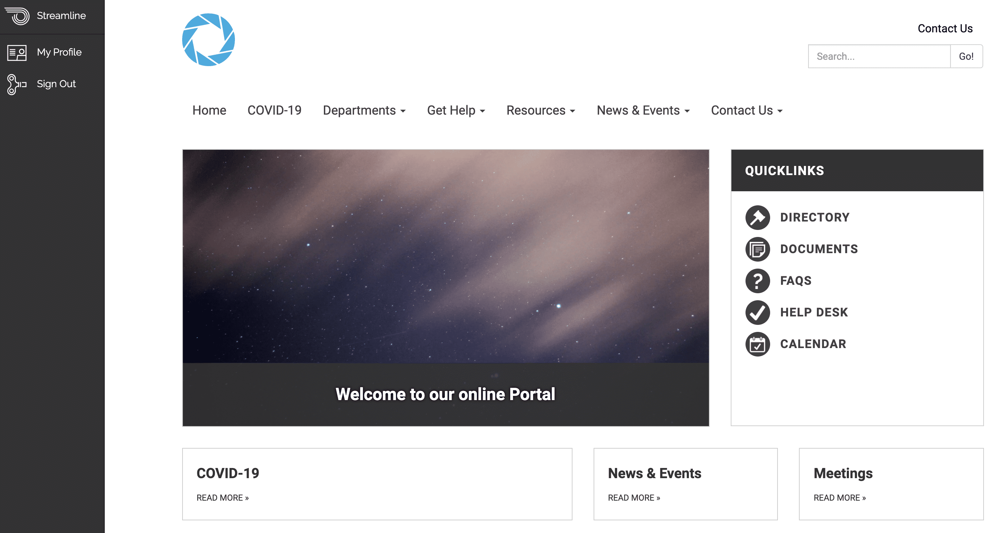The image size is (998, 533).
Task: Open the COVID-19 navigation item
Action: (x=275, y=110)
